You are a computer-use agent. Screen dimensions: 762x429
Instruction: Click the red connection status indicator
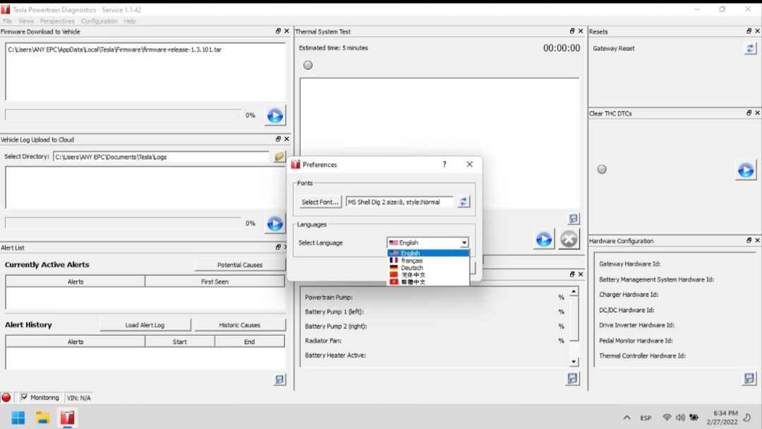click(6, 397)
